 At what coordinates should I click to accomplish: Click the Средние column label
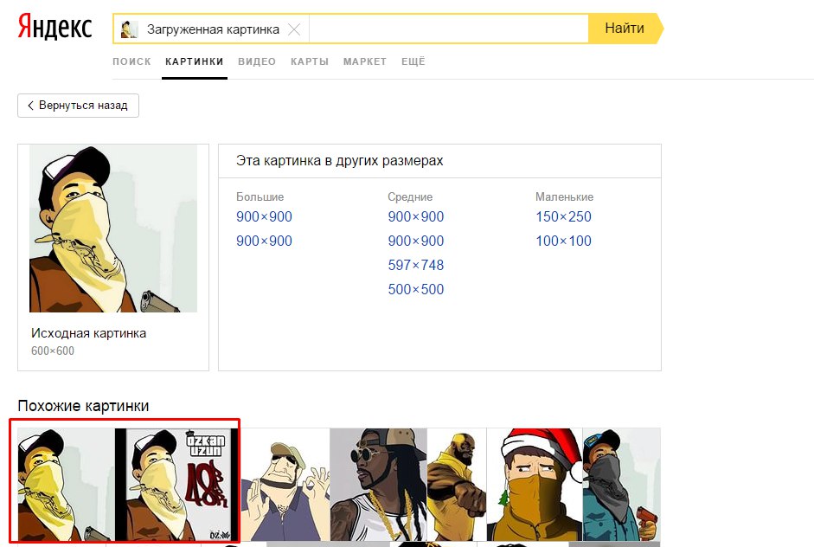(410, 196)
